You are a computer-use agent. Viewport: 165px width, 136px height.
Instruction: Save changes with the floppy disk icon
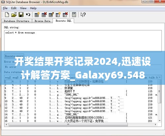(x=21, y=15)
